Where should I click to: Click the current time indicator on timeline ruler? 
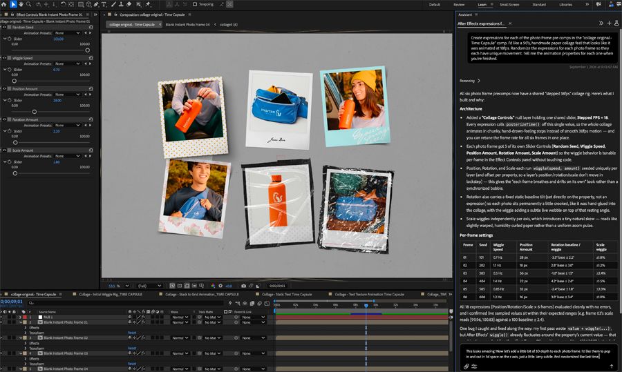pyautogui.click(x=366, y=306)
